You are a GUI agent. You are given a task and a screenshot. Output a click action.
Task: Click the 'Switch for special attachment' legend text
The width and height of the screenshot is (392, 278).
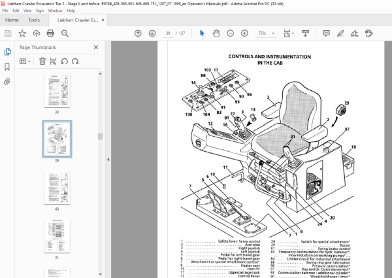pos(325,242)
